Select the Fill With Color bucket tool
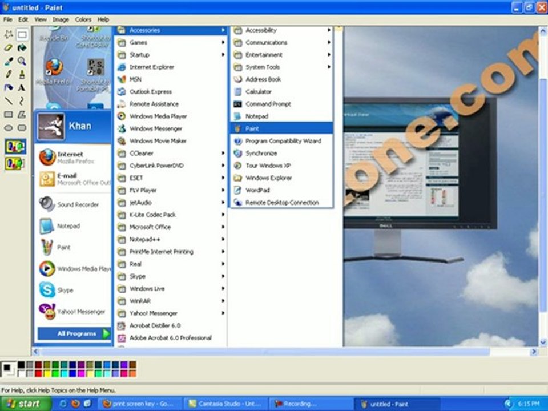 pyautogui.click(x=22, y=47)
